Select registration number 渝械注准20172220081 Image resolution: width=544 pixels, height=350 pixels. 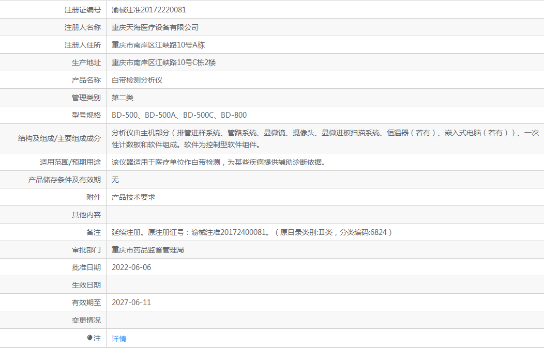tap(149, 10)
